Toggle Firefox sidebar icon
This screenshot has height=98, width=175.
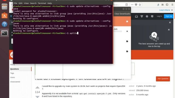(167, 5)
